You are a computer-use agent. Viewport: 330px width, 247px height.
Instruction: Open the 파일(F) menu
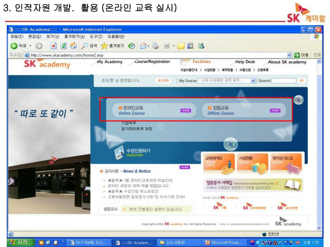click(x=17, y=37)
